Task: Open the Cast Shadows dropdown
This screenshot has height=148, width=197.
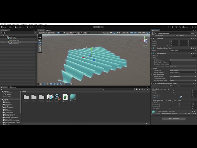Action: tap(183, 60)
